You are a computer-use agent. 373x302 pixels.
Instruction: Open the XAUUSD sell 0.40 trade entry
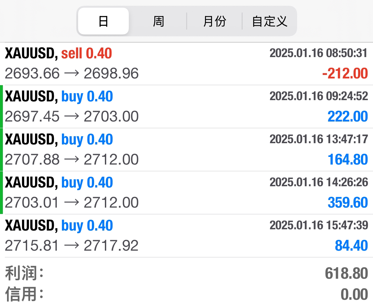pos(59,53)
